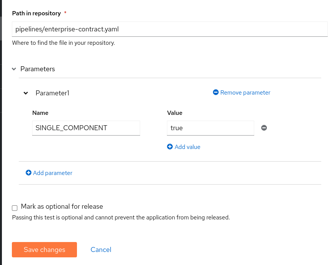Image resolution: width=335 pixels, height=265 pixels.
Task: Cancel editing the integration test
Action: [101, 250]
